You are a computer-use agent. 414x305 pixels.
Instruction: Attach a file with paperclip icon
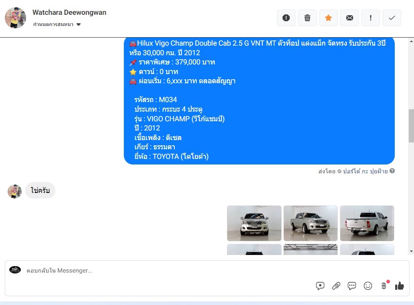(336, 286)
